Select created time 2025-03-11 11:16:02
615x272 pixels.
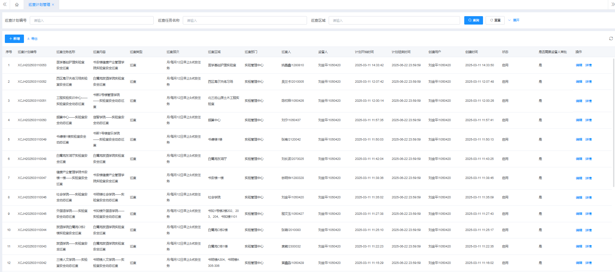point(479,263)
